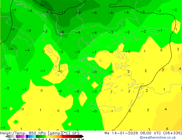Click the dark blue swatch in the temperature legend
This screenshot has width=182, height=140.
27,137
